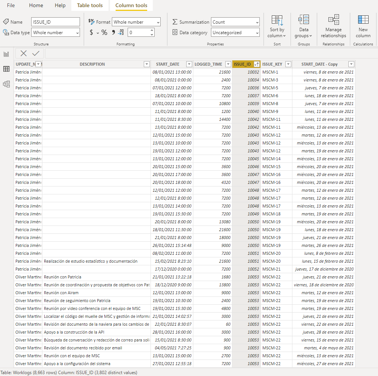The width and height of the screenshot is (378, 376).
Task: Open ISSUE_ID column sort filter dropdown
Action: click(257, 64)
